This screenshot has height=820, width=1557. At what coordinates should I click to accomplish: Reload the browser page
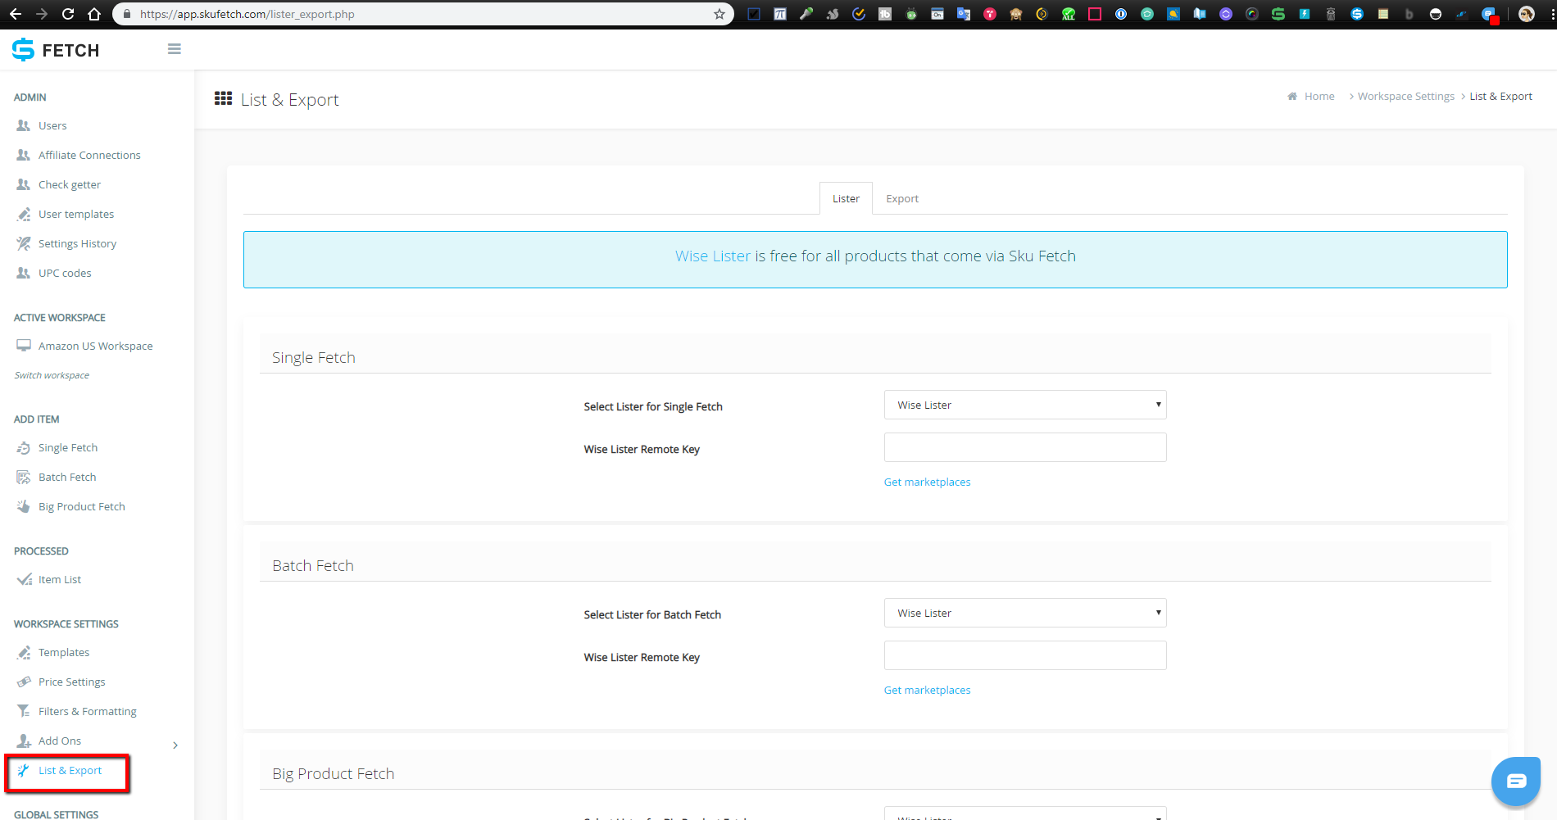[x=68, y=14]
